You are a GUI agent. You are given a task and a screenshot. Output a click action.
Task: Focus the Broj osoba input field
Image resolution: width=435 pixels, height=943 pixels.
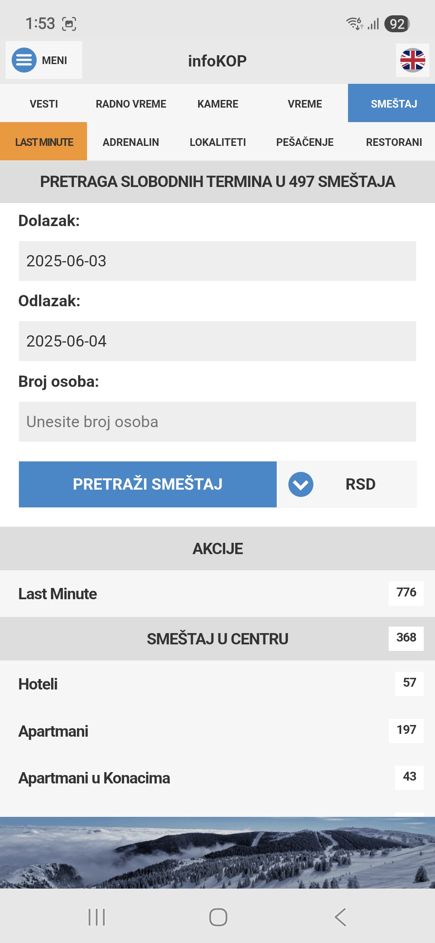pyautogui.click(x=217, y=422)
